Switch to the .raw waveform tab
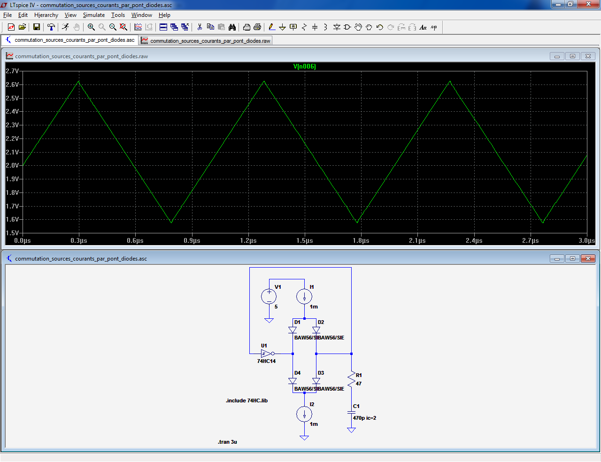 [x=206, y=41]
